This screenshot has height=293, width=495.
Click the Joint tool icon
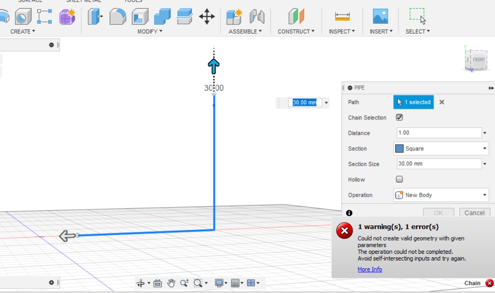[257, 17]
